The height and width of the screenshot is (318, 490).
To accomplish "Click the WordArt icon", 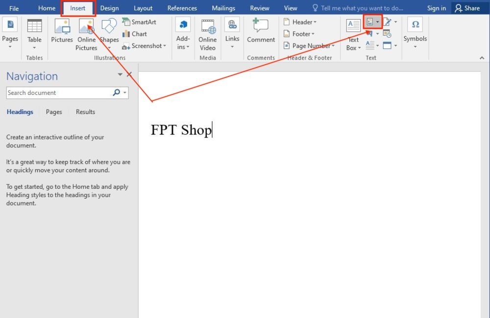I will 369,33.
